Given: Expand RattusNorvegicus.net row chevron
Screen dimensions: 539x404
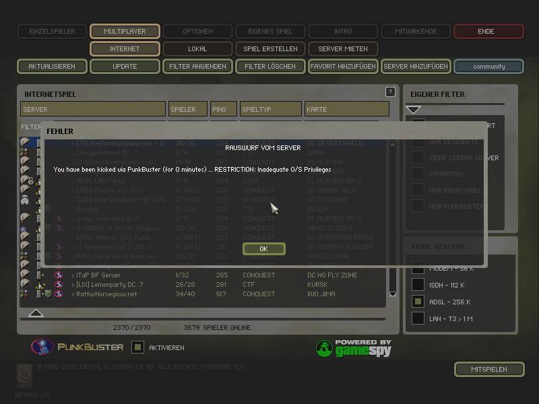Looking at the screenshot, I should coord(73,294).
